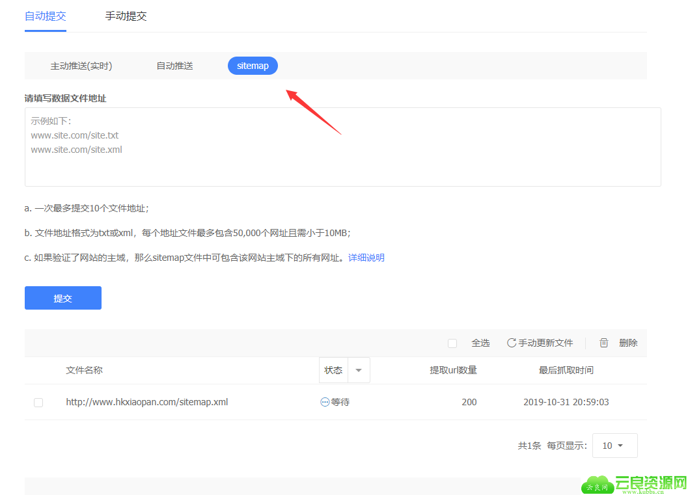The height and width of the screenshot is (495, 688).
Task: Check the box for hkxiaopan sitemap.xml row
Action: [x=38, y=403]
